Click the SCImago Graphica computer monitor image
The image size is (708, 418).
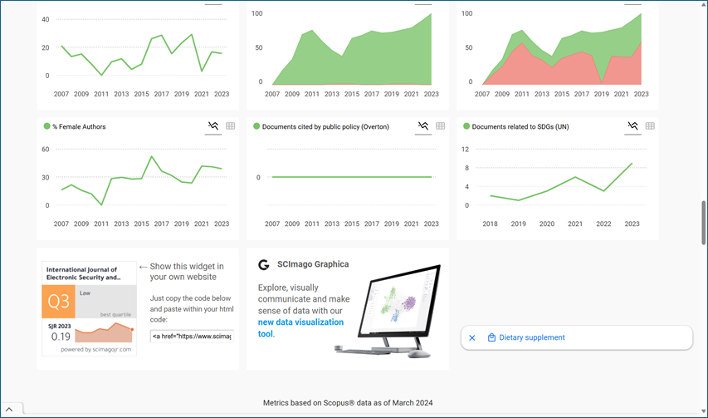(398, 309)
